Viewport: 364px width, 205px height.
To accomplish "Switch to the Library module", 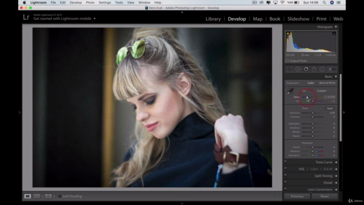I will pyautogui.click(x=213, y=19).
